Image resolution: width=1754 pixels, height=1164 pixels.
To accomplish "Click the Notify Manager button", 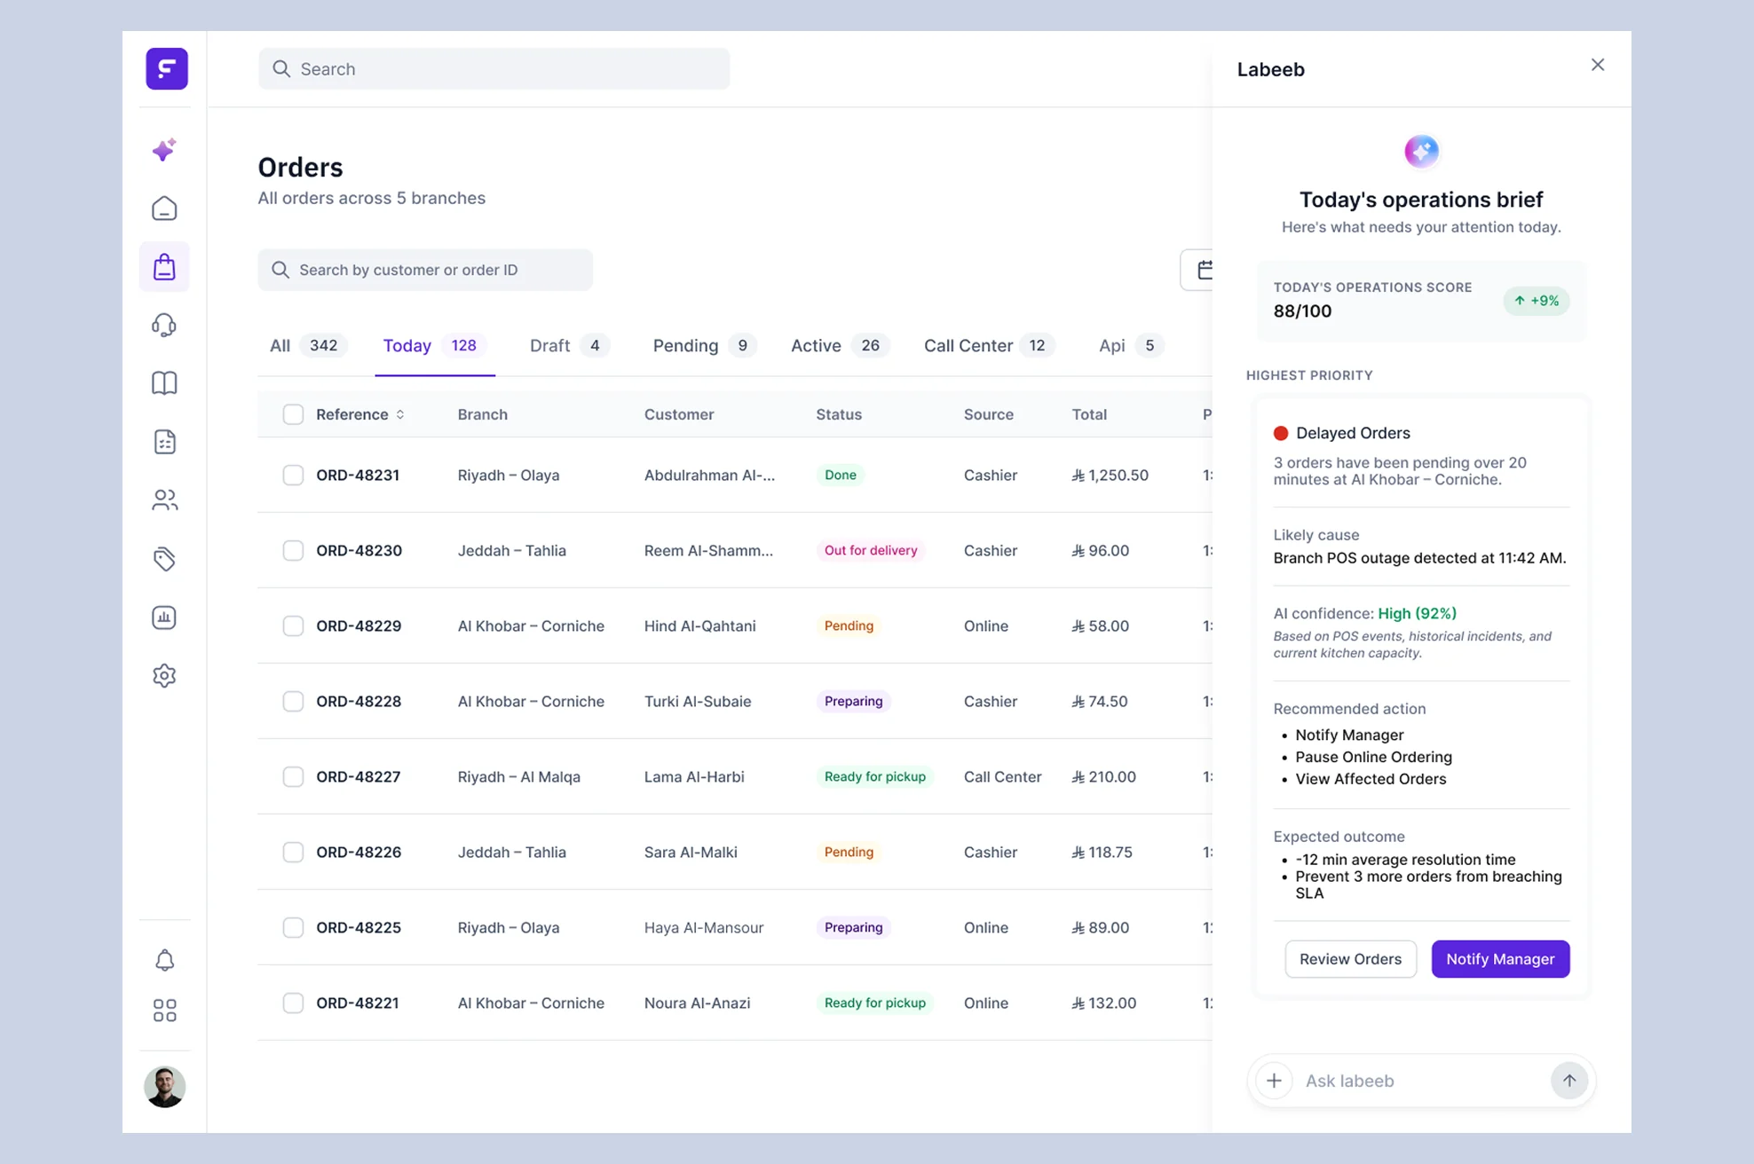I will pos(1500,959).
